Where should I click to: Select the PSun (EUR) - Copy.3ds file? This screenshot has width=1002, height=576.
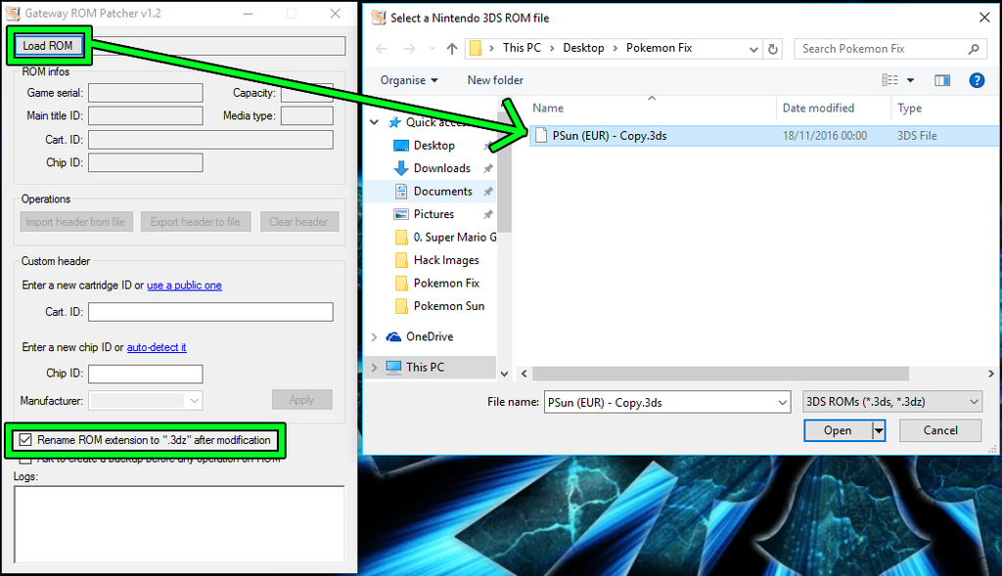click(763, 135)
